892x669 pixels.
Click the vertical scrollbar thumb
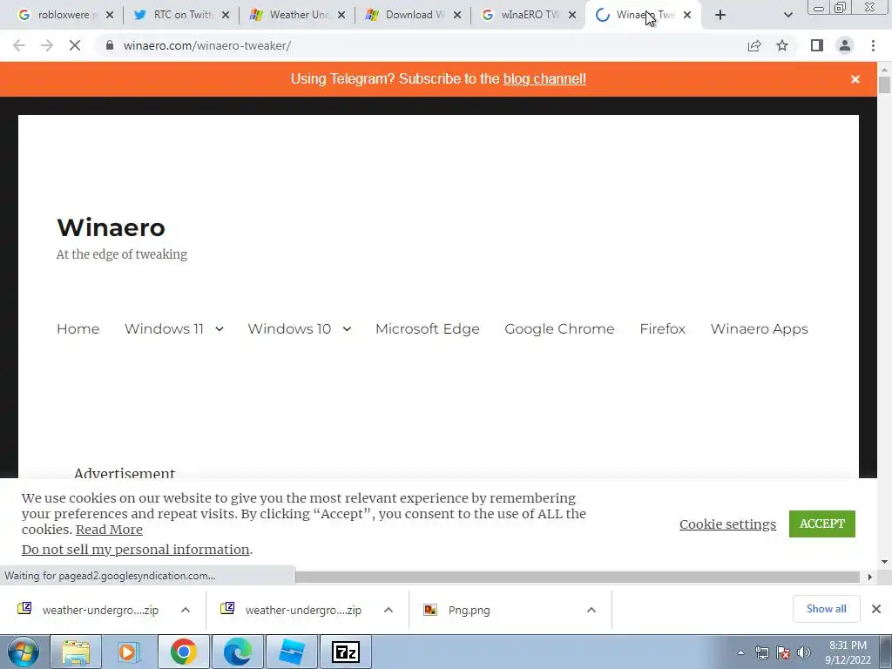point(884,84)
